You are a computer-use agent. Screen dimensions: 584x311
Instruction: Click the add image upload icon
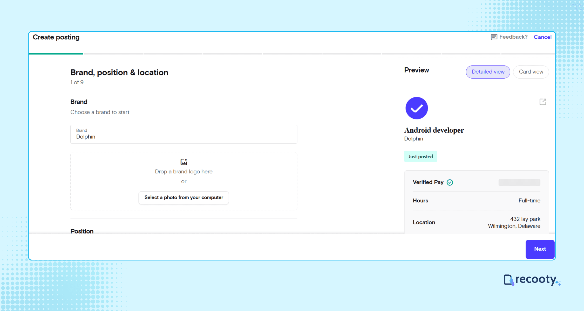pos(184,162)
